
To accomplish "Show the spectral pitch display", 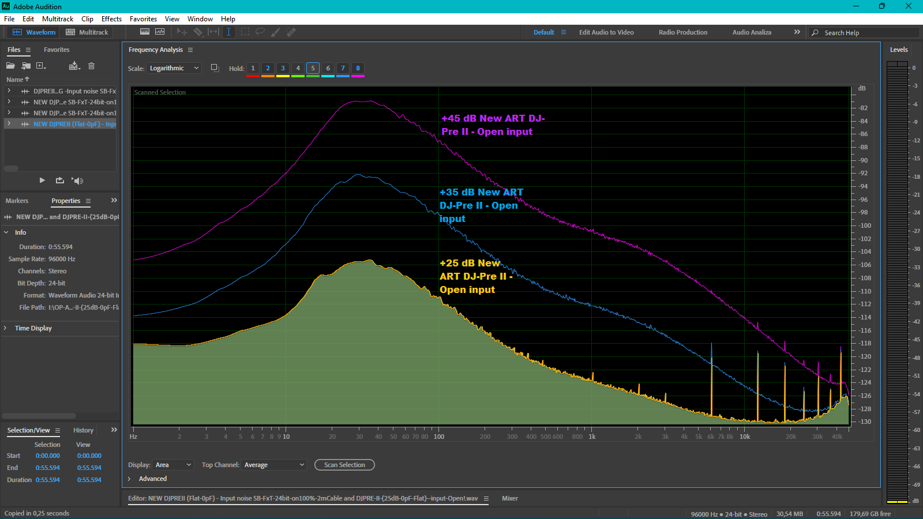I will point(160,32).
